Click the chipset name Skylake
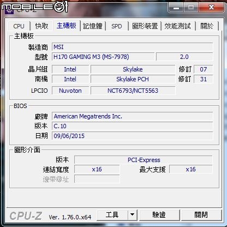The height and width of the screenshot is (227, 227). [x=133, y=69]
